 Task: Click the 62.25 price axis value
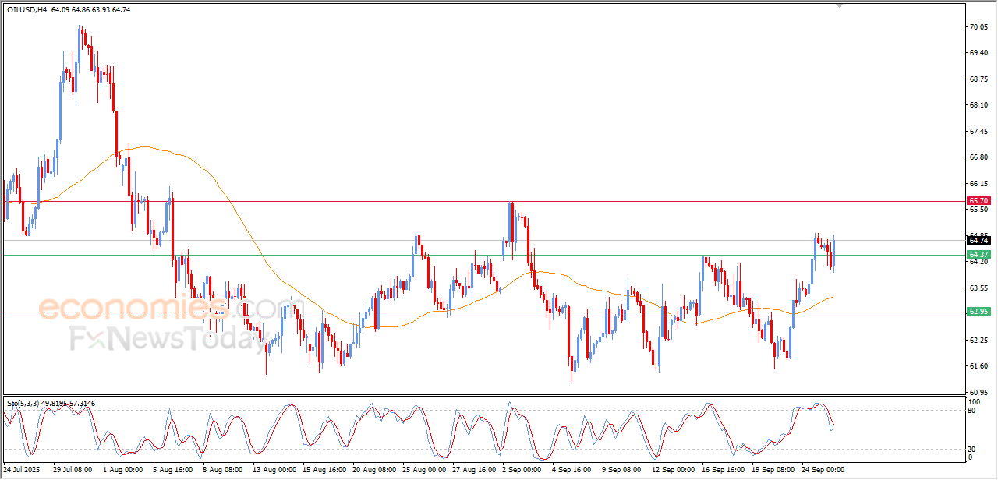[x=980, y=340]
